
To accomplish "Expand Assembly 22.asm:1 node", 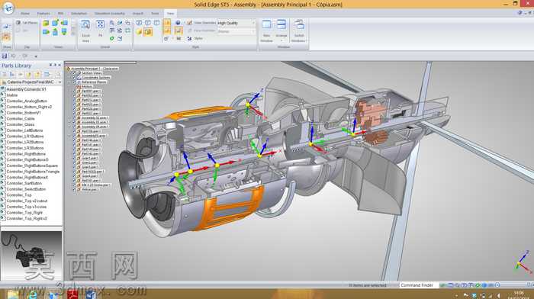I will [70, 117].
